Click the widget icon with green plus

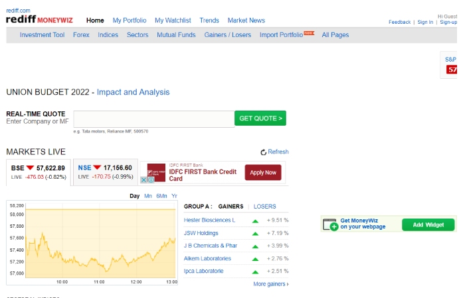point(330,224)
